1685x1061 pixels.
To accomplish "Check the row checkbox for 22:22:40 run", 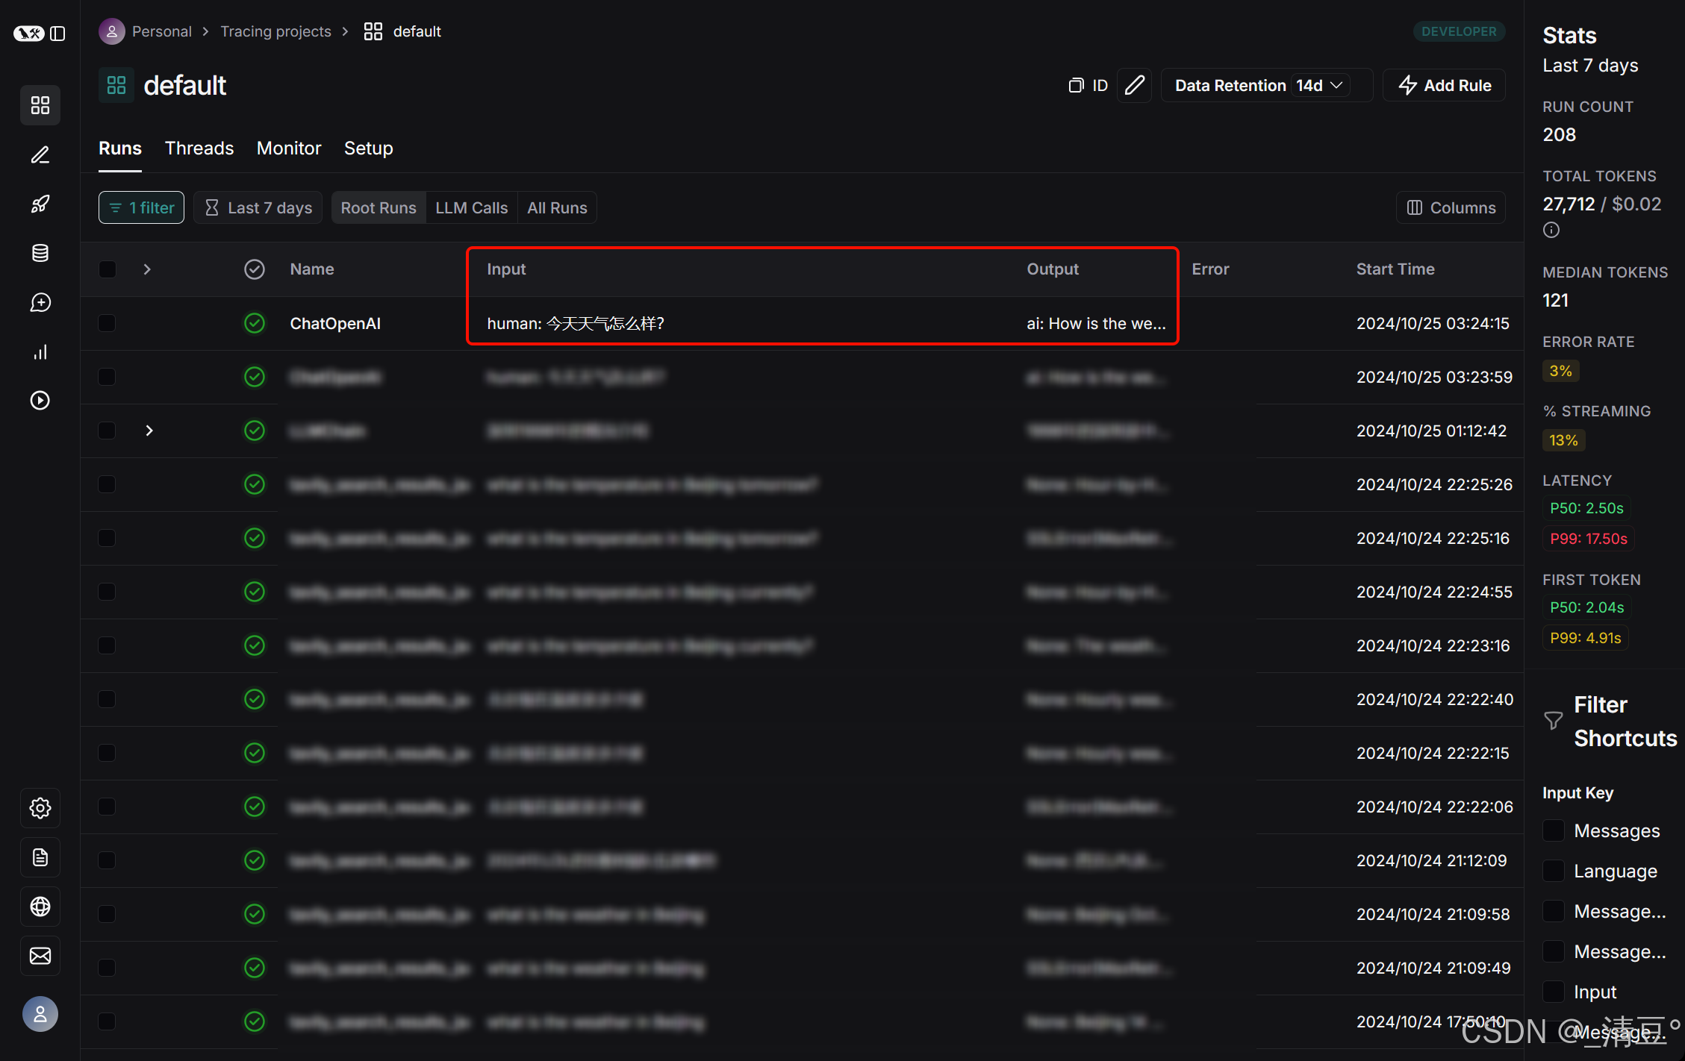I will [x=108, y=699].
